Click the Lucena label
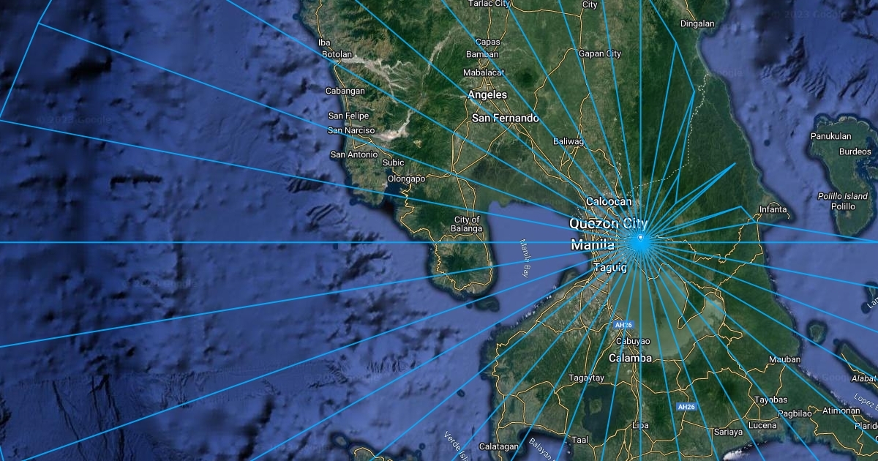 point(762,425)
